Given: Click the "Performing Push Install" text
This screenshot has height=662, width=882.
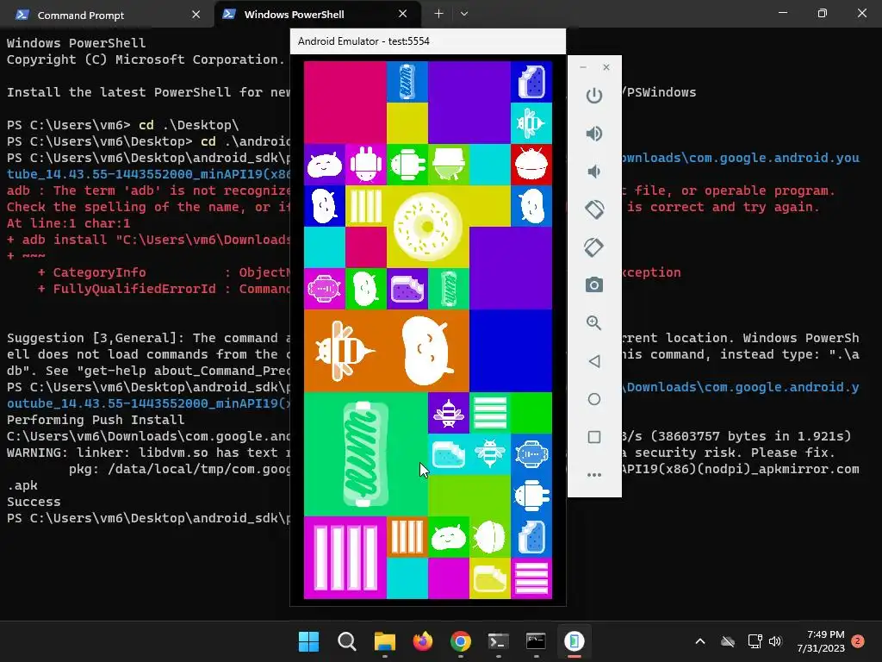Looking at the screenshot, I should coord(96,420).
